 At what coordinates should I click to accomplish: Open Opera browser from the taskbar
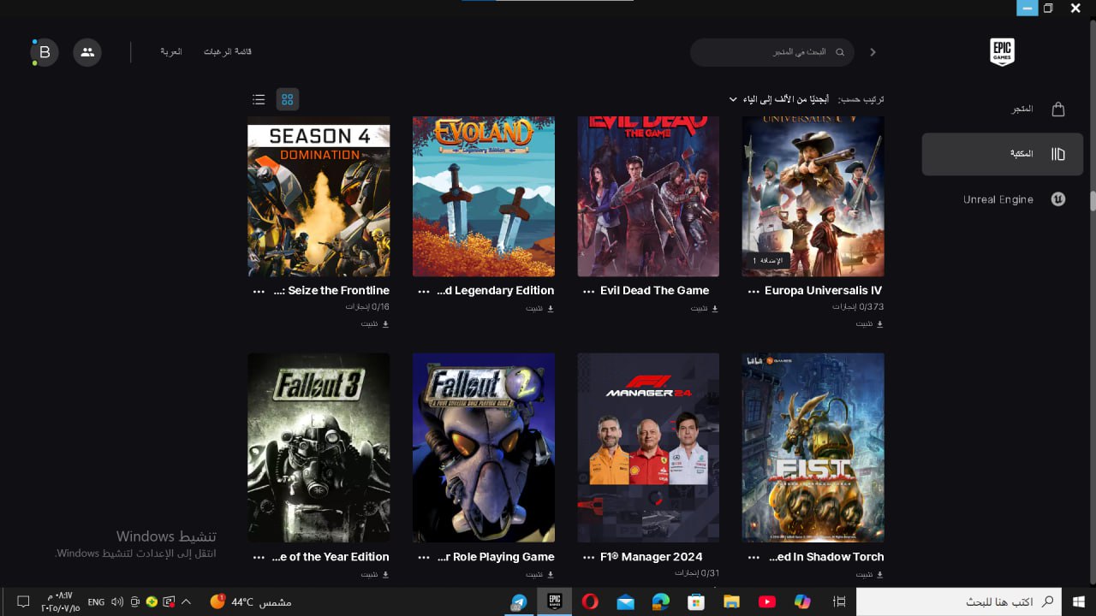(590, 601)
